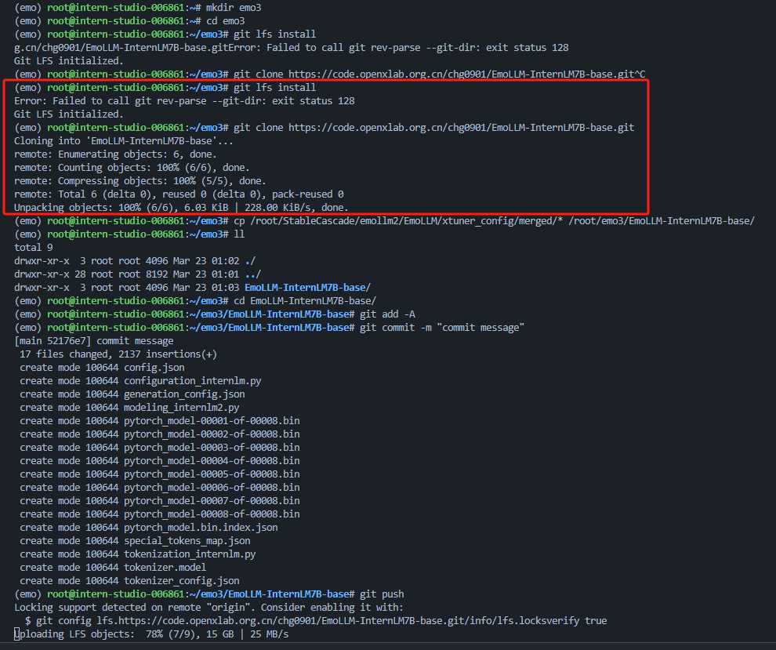Click the modeling_internlm2.py file name

pos(181,408)
